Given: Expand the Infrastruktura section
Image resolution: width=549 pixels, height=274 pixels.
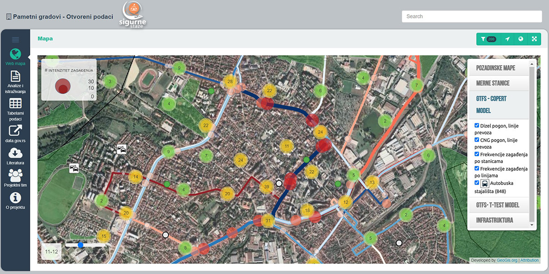Looking at the screenshot, I should (495, 220).
